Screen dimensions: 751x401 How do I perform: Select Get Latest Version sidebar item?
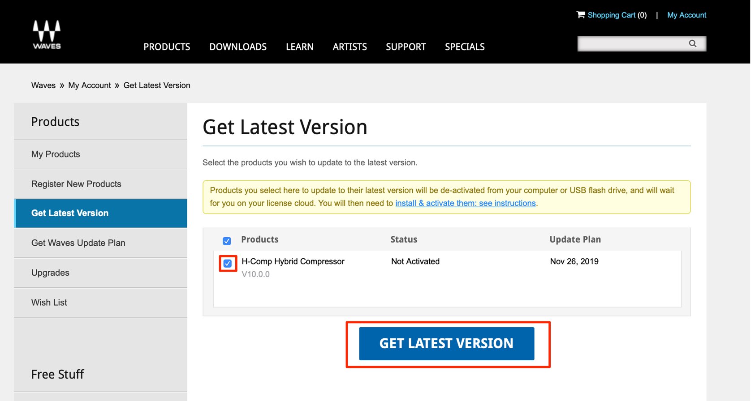coord(100,213)
